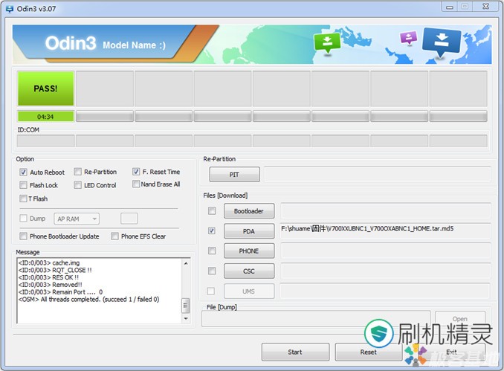Image resolution: width=504 pixels, height=371 pixels.
Task: Click the PIT button
Action: click(234, 175)
